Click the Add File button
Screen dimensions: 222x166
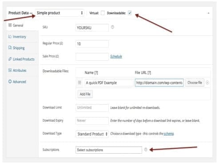(85, 94)
